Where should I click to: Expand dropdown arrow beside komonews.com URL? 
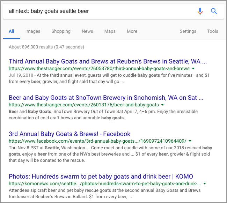[x=205, y=183]
